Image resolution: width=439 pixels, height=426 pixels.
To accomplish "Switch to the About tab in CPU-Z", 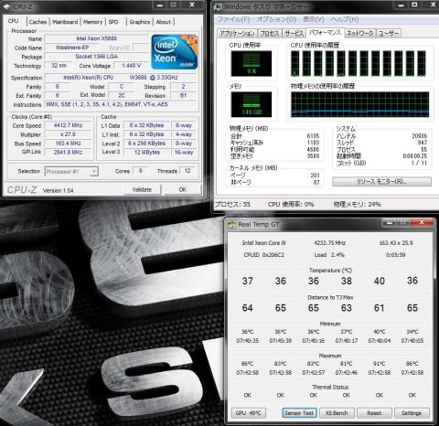I will [x=164, y=22].
